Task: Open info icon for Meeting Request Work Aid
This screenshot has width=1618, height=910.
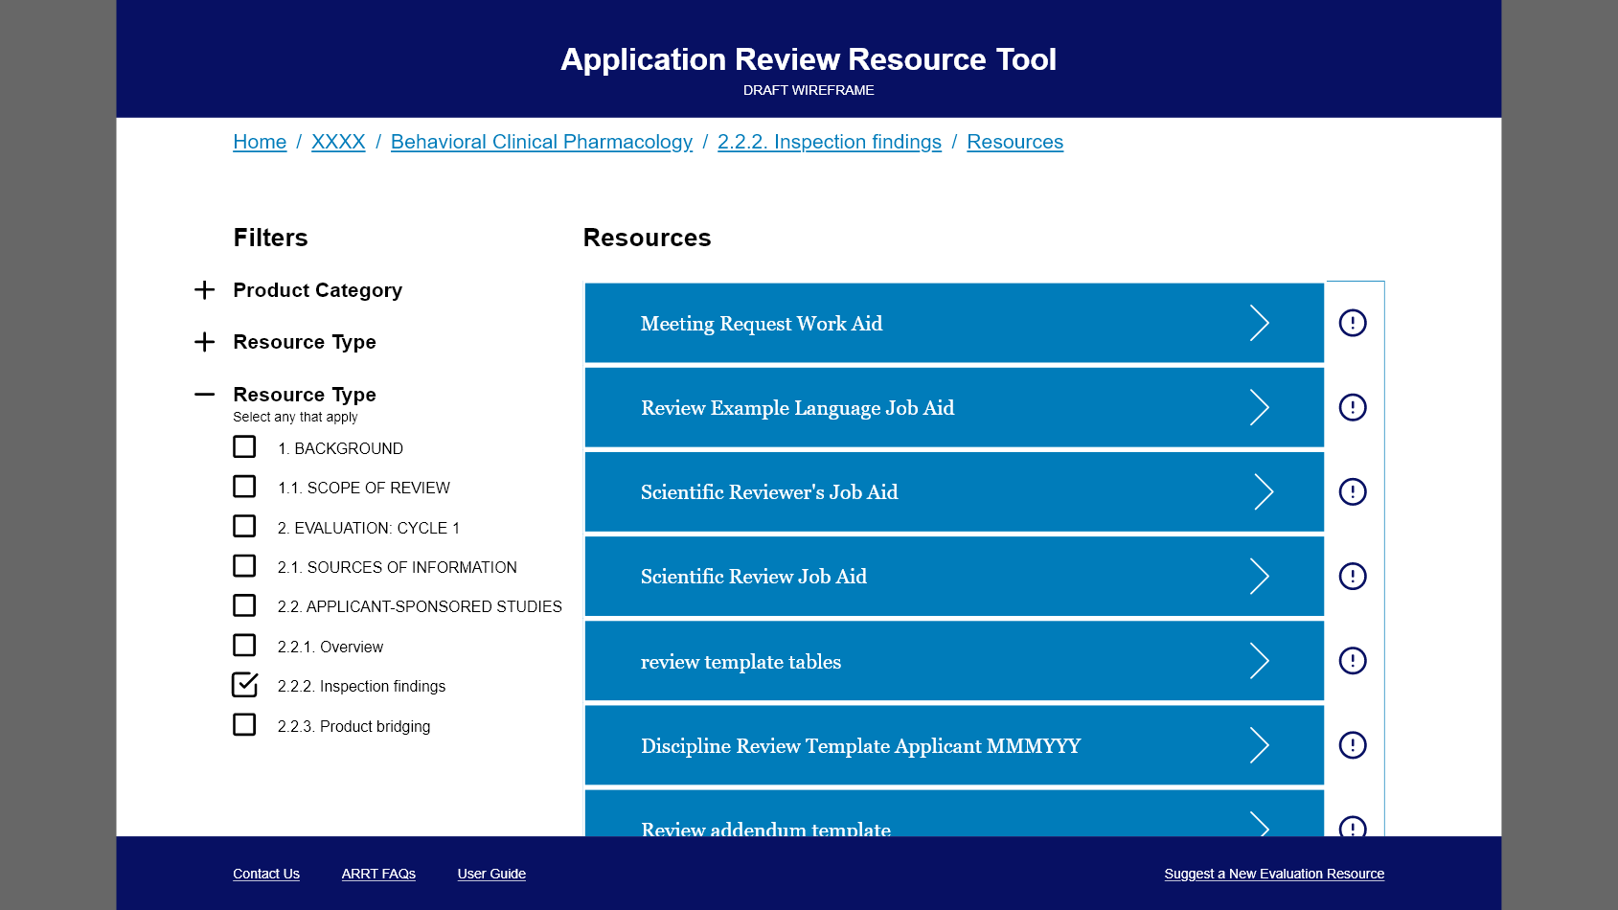Action: (1352, 323)
